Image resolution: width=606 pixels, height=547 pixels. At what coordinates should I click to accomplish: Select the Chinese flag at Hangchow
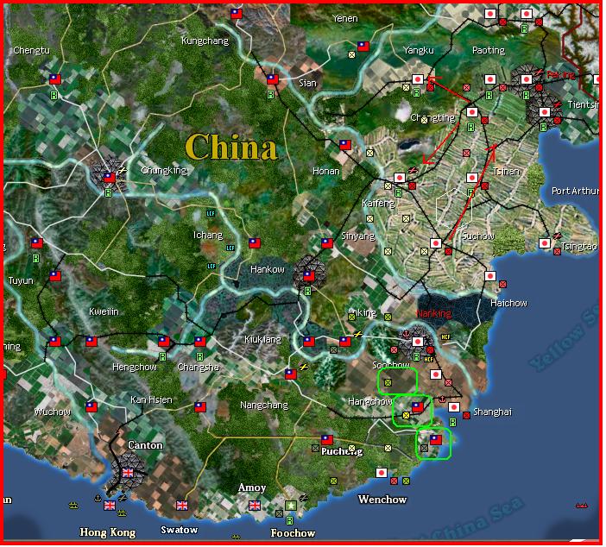(x=418, y=406)
